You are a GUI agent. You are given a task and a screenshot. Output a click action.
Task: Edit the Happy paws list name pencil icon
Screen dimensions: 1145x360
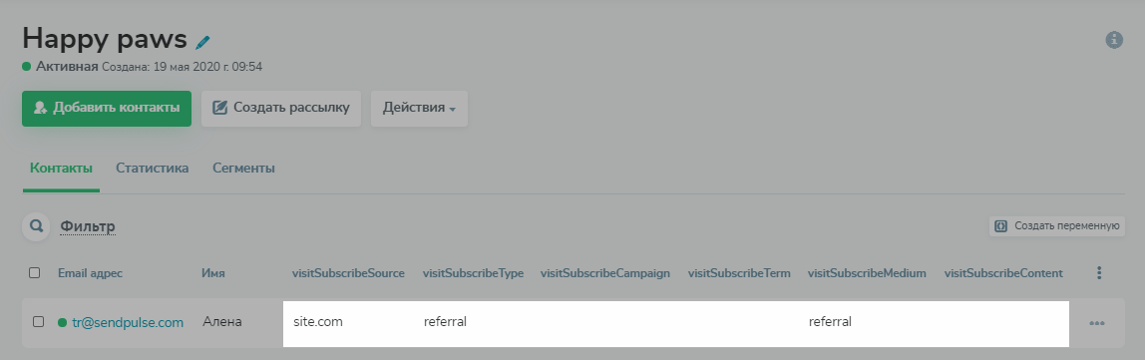tap(203, 42)
